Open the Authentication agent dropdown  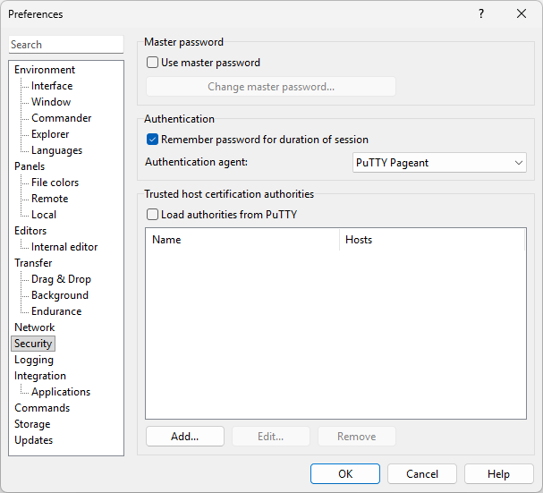tap(439, 163)
